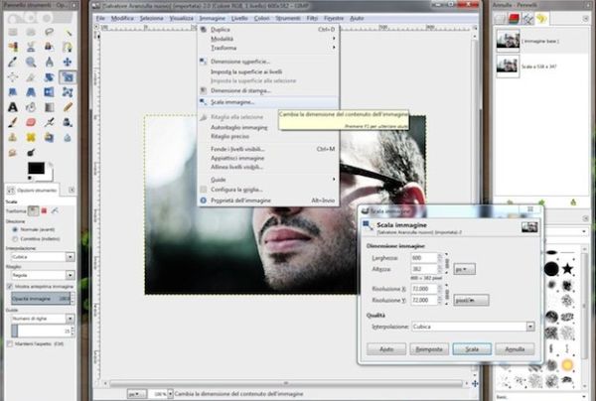Image resolution: width=596 pixels, height=401 pixels.
Task: Select the Ellipse Select tool
Action: coord(31,32)
